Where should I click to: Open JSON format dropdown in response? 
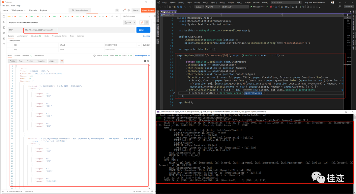(x=53, y=61)
